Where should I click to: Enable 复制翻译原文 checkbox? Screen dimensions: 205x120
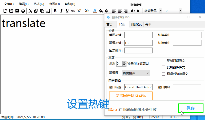tap(164, 61)
